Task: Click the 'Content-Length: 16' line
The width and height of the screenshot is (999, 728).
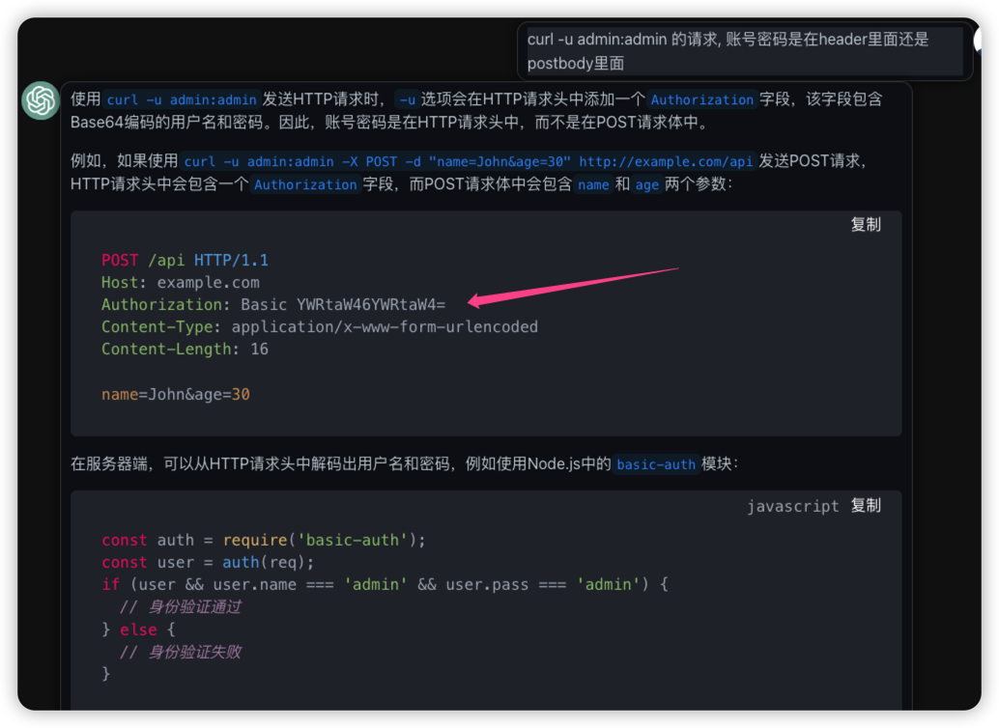Action: pyautogui.click(x=185, y=349)
